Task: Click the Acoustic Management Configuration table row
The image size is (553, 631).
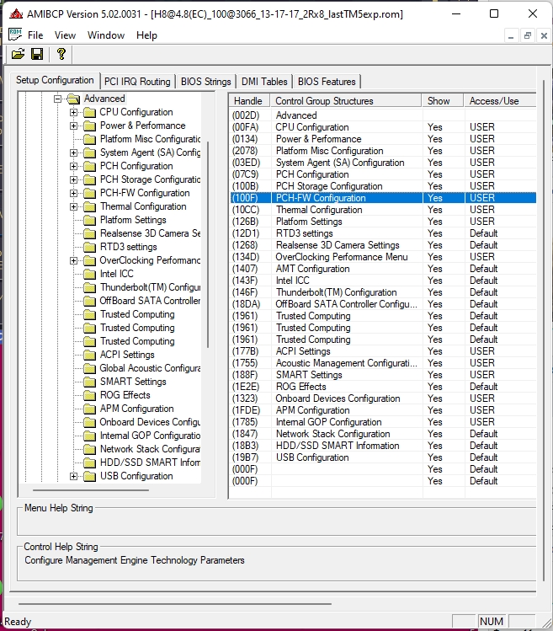Action: coord(383,363)
